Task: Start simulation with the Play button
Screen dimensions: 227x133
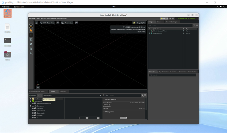Action: pyautogui.click(x=31, y=53)
